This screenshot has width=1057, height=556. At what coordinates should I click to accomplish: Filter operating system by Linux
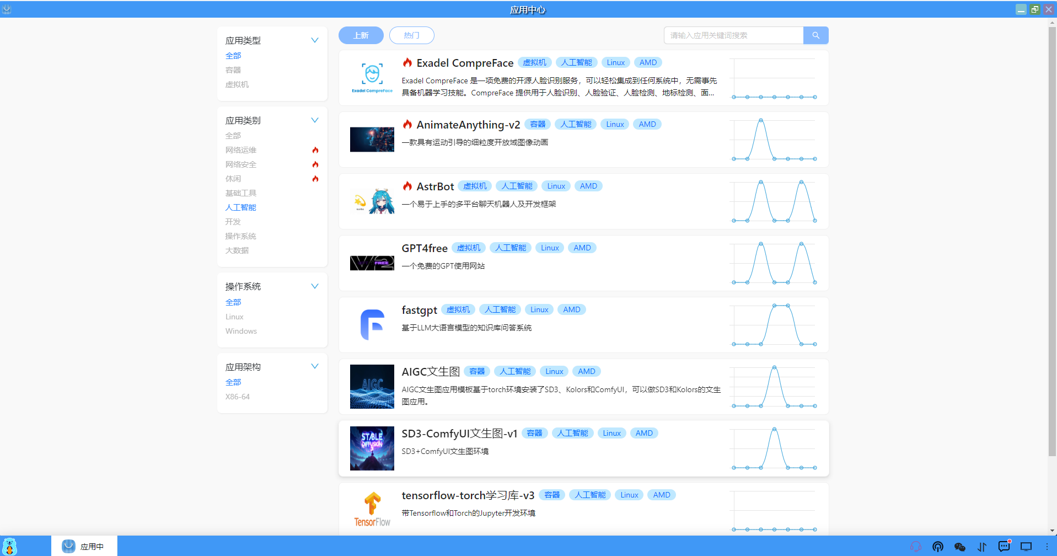[234, 317]
